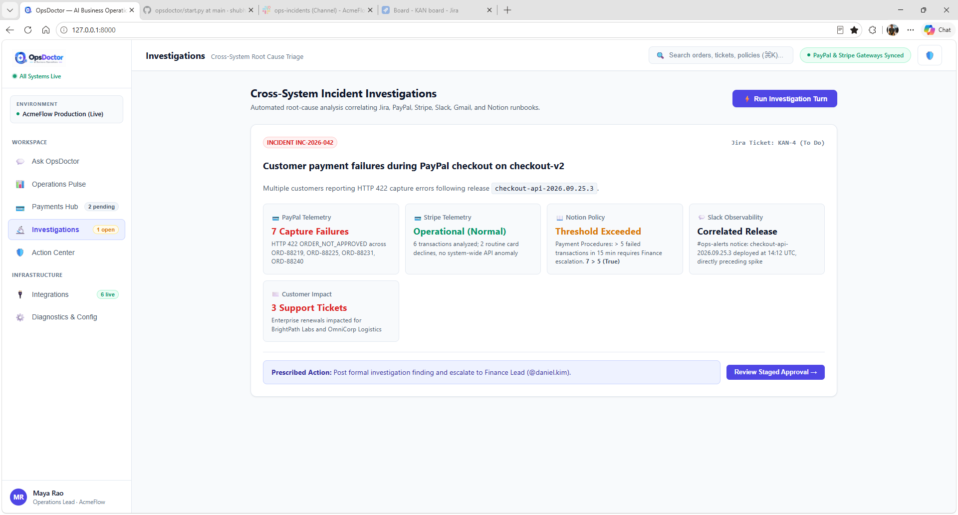The height and width of the screenshot is (515, 958).
Task: Open Action Center in the sidebar
Action: point(66,253)
